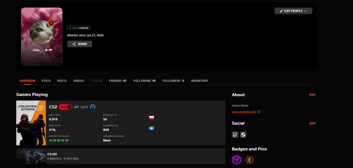
Task: Click the matches value '6,010'
Action: (x=53, y=119)
